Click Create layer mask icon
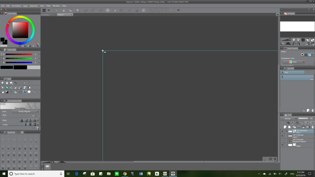 pos(308,127)
